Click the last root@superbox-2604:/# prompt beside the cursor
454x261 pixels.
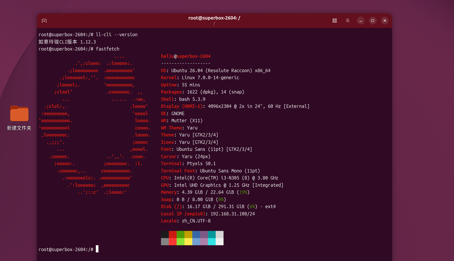(x=66, y=250)
